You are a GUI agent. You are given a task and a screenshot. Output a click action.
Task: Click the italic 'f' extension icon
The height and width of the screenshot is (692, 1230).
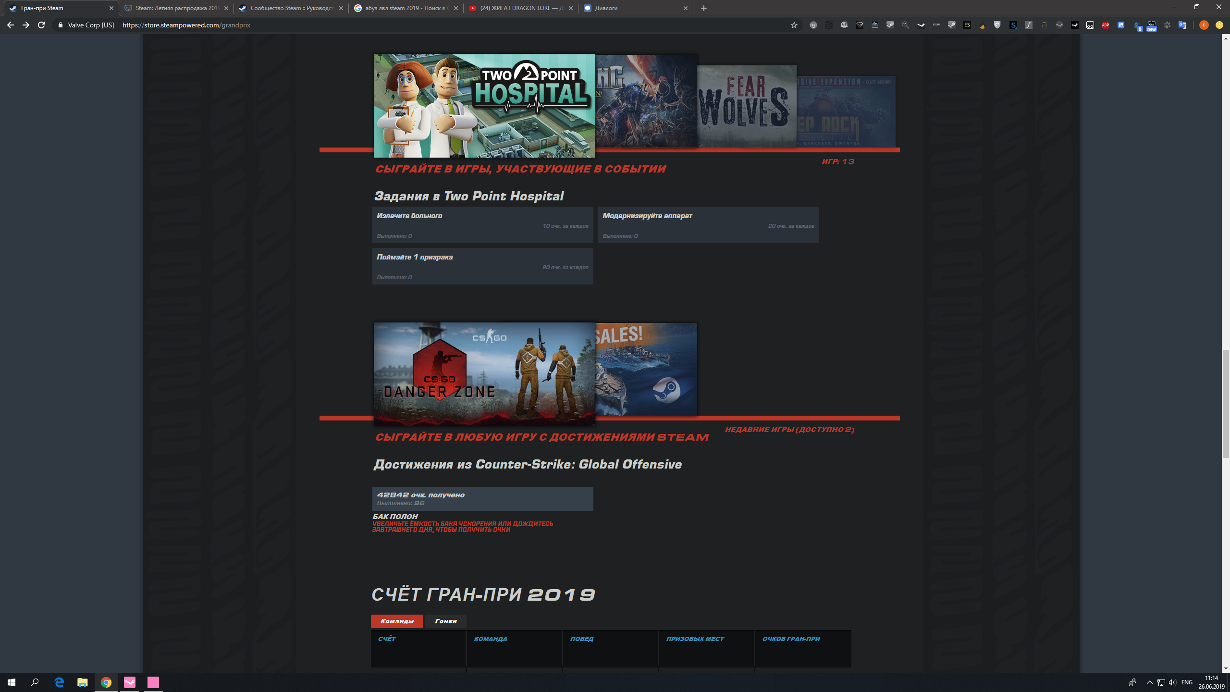(1029, 25)
